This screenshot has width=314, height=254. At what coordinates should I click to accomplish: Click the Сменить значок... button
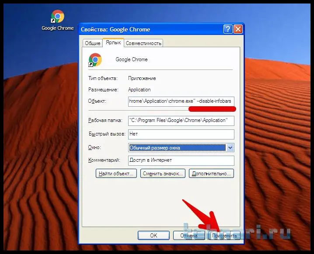(x=163, y=174)
